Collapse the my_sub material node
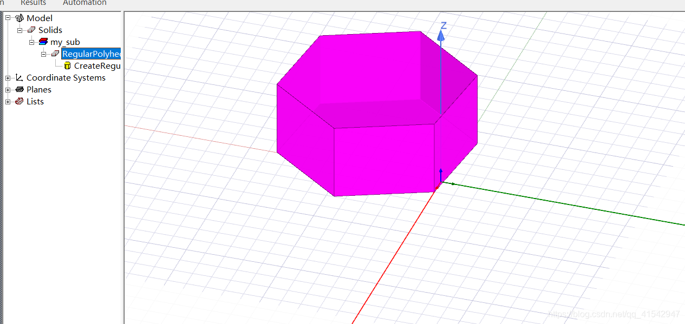685x324 pixels. [32, 42]
